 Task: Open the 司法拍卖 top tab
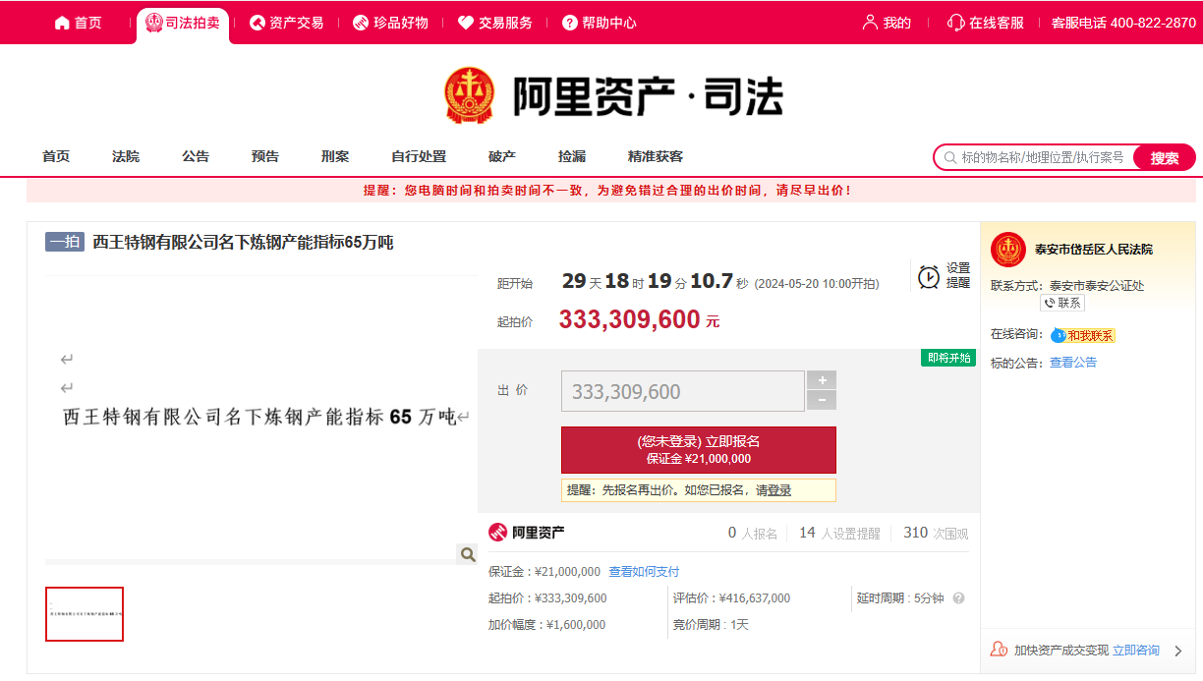pos(183,23)
